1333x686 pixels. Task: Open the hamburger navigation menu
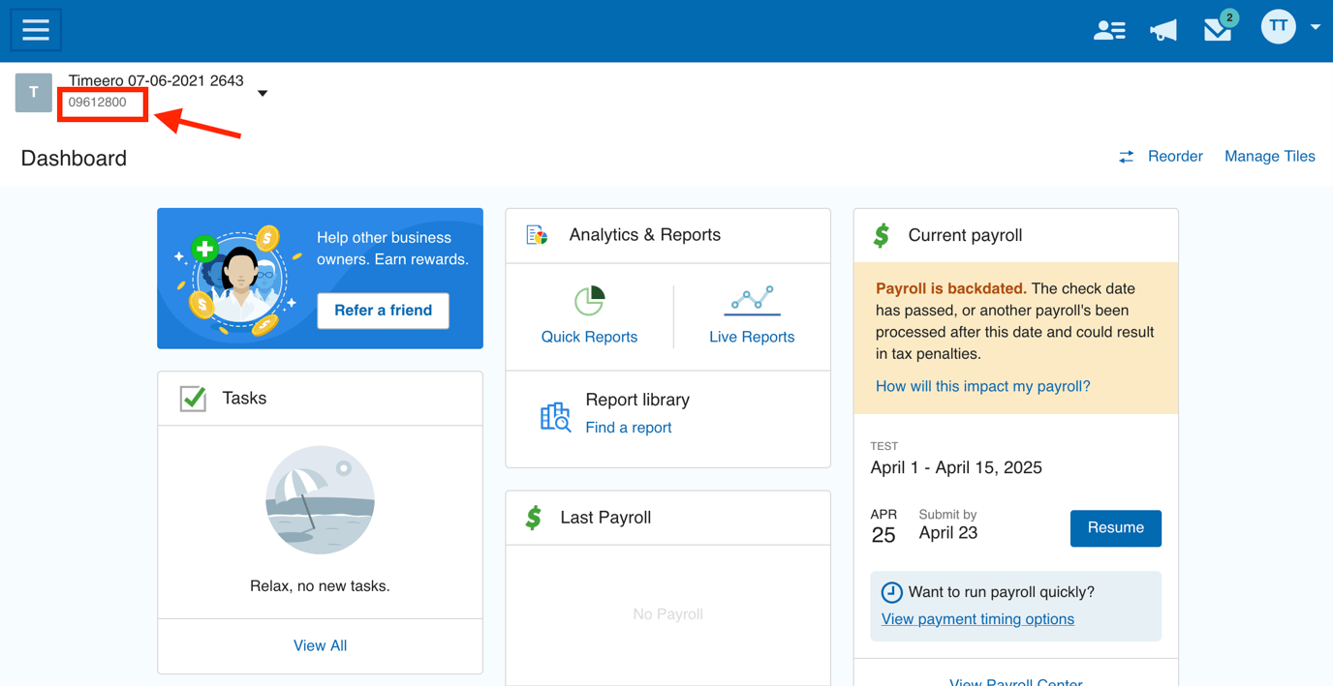click(35, 29)
